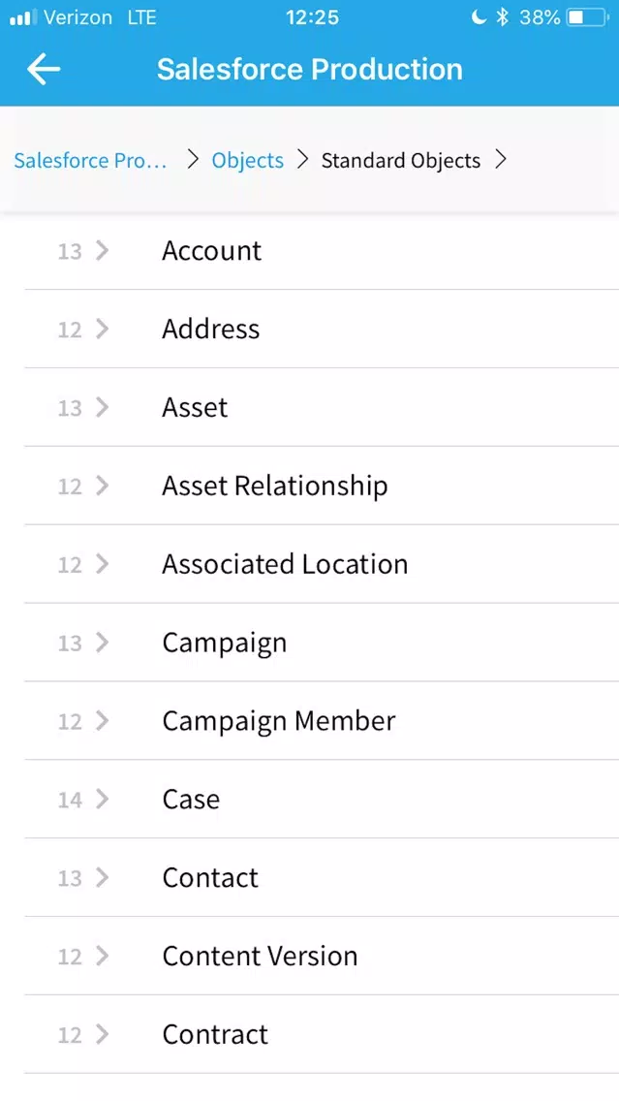
Task: Expand the Case row chevron
Action: click(103, 799)
